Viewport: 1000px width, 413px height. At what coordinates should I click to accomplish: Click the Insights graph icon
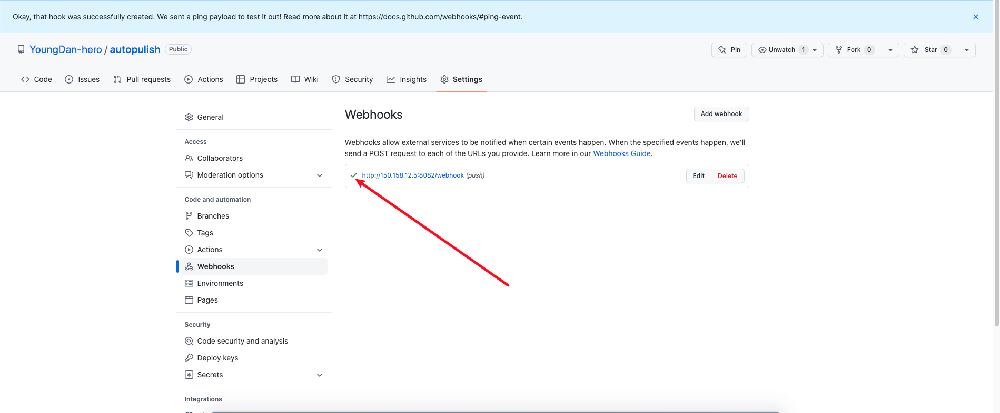tap(391, 79)
